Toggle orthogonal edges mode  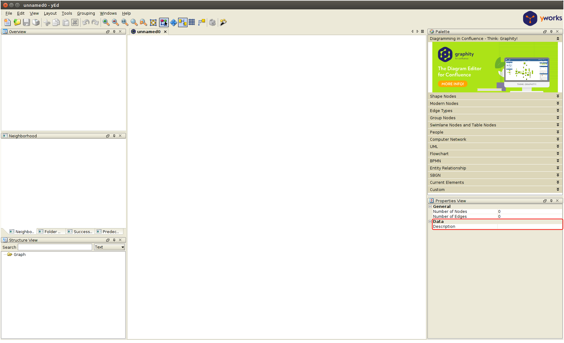click(202, 22)
